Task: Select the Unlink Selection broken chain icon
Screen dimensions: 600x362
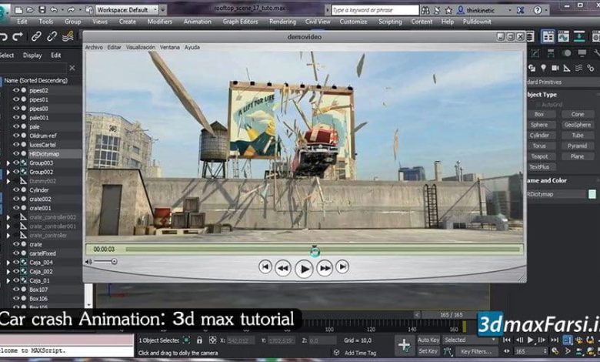Action: pyautogui.click(x=52, y=36)
